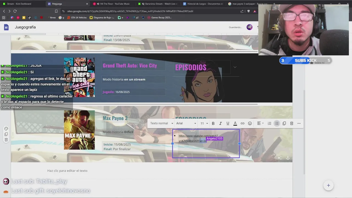Open the max payne 3 wallpaper tab
This screenshot has height=198, width=352.
tap(248, 4)
